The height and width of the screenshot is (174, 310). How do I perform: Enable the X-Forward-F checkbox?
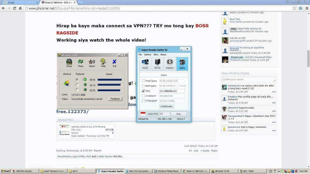click(x=143, y=101)
